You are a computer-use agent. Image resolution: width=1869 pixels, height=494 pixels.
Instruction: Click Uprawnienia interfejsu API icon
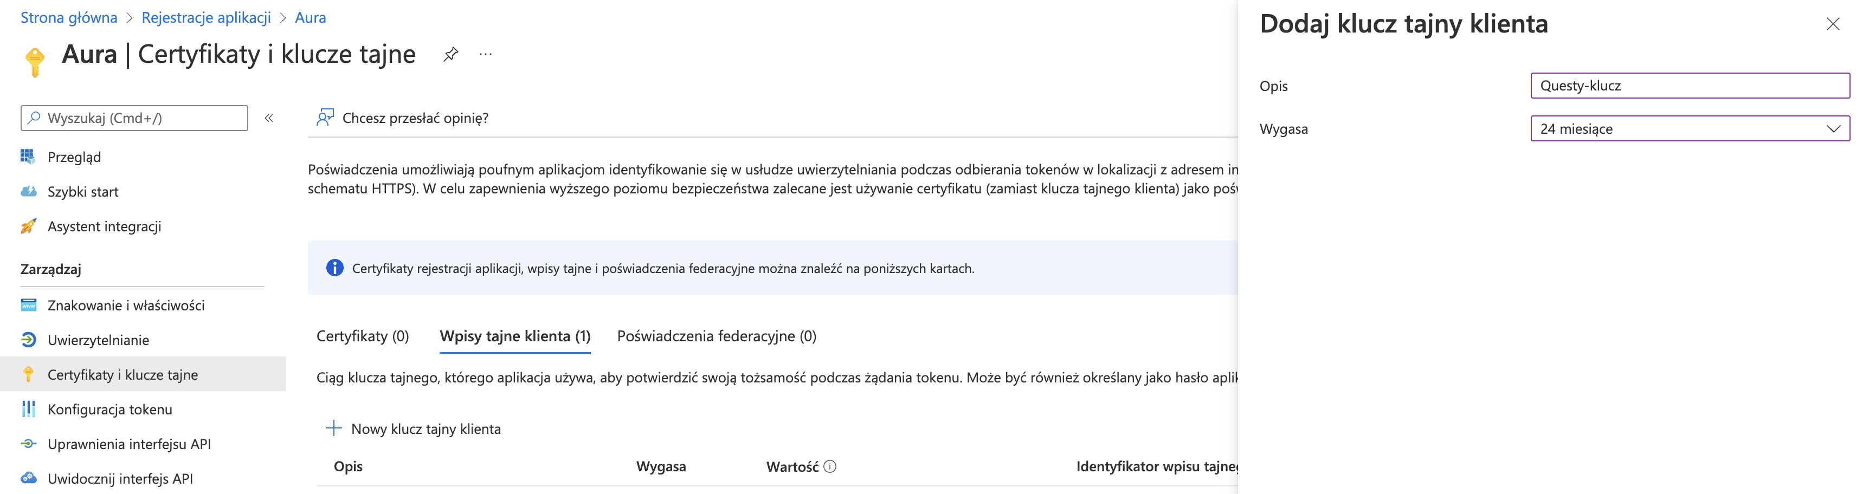pyautogui.click(x=28, y=444)
